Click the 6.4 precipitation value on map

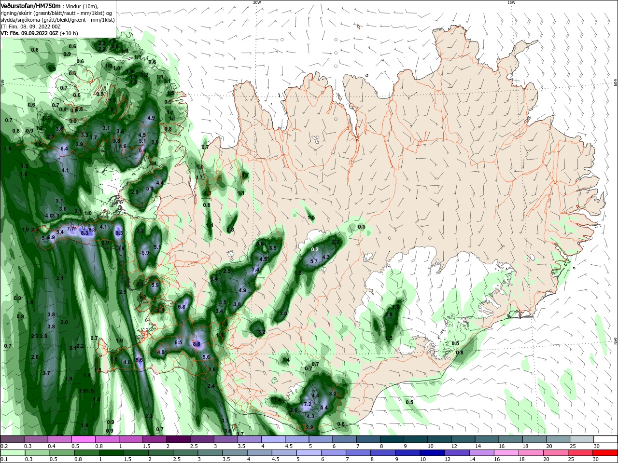pos(65,149)
